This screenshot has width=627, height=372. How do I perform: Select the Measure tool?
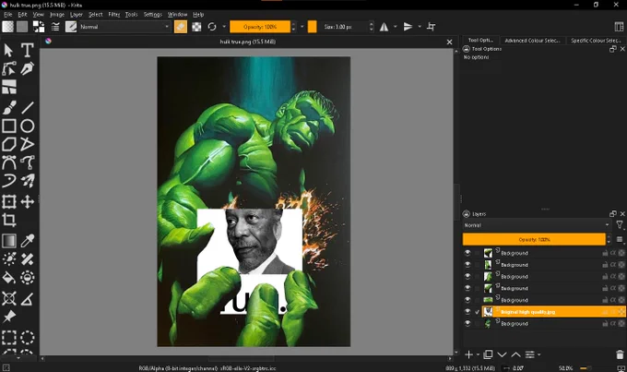pyautogui.click(x=27, y=298)
